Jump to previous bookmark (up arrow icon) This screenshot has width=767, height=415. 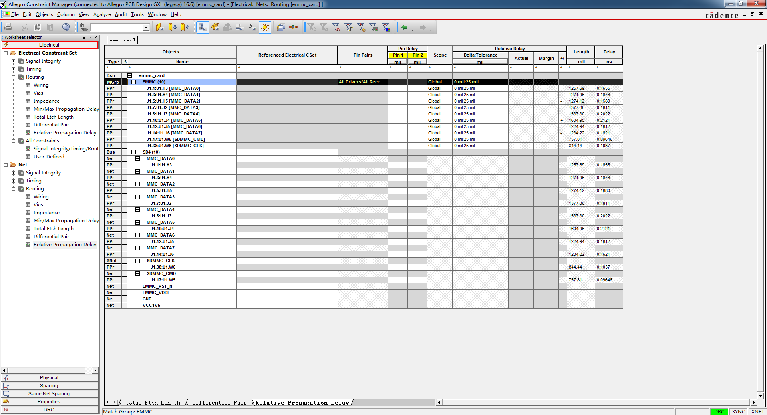pyautogui.click(x=185, y=27)
